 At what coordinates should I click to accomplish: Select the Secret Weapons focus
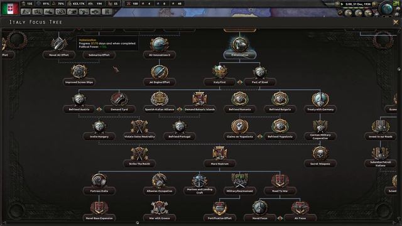[x=320, y=157]
